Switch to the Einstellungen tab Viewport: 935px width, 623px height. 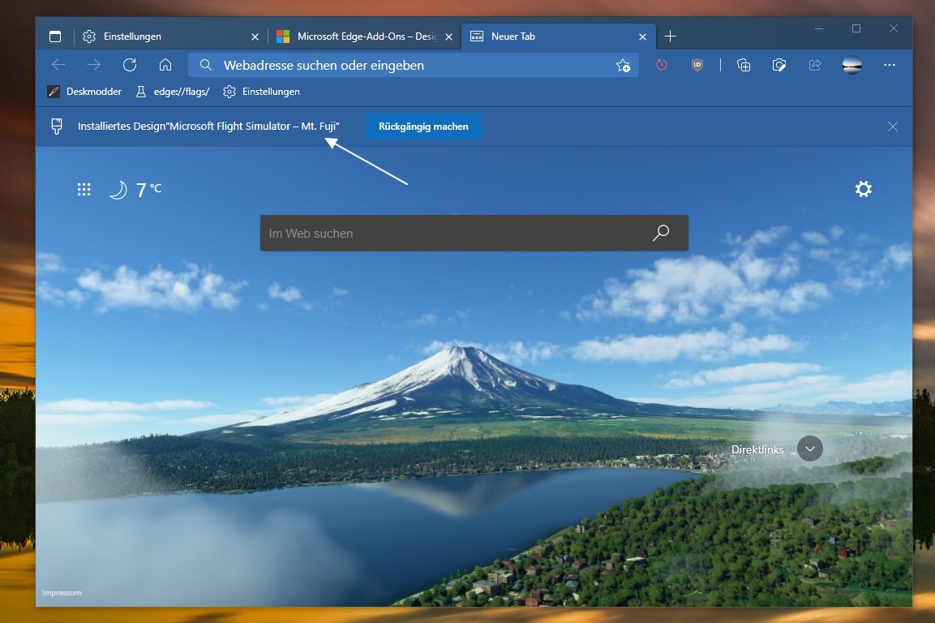click(x=172, y=37)
